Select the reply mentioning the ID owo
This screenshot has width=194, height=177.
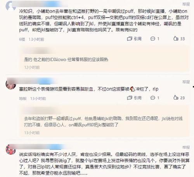tap(66, 60)
